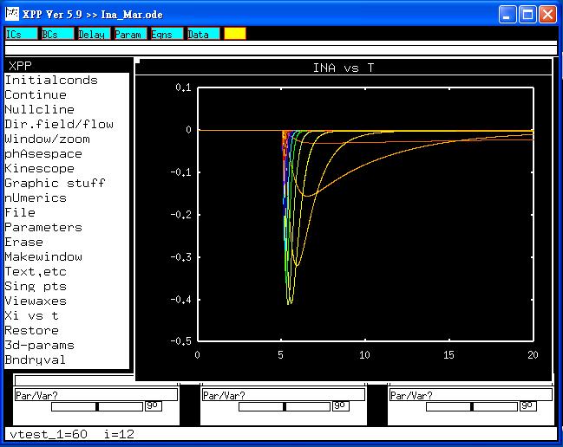Click right Par/Var? slider name field

click(471, 395)
